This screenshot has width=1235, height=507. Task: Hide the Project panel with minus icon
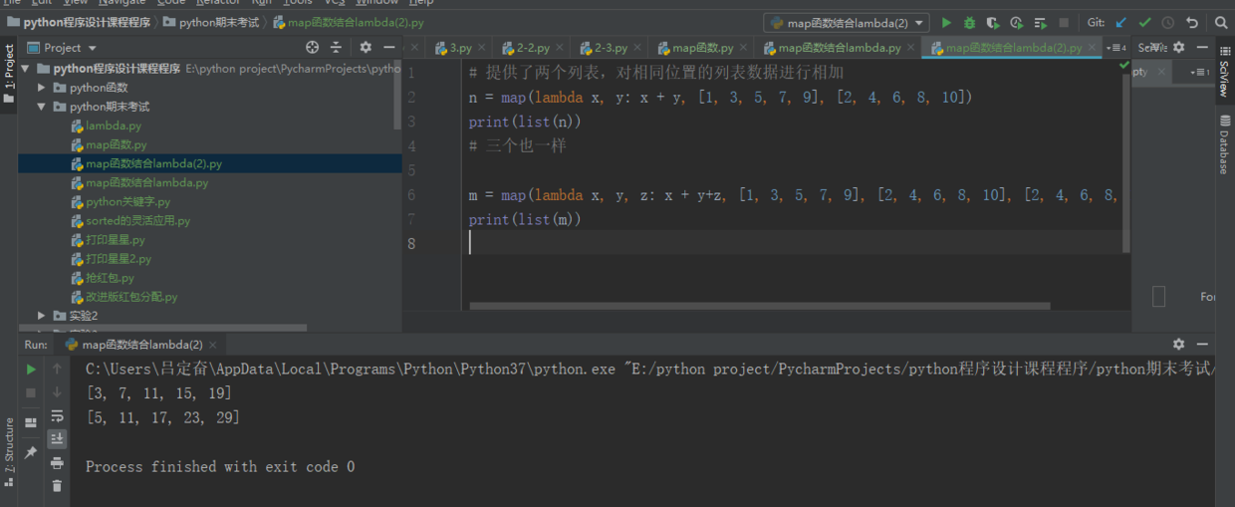389,47
